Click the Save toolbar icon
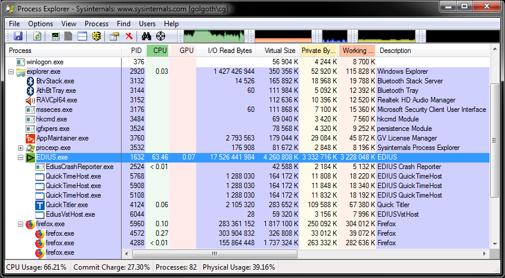This screenshot has height=278, width=505. tap(18, 36)
